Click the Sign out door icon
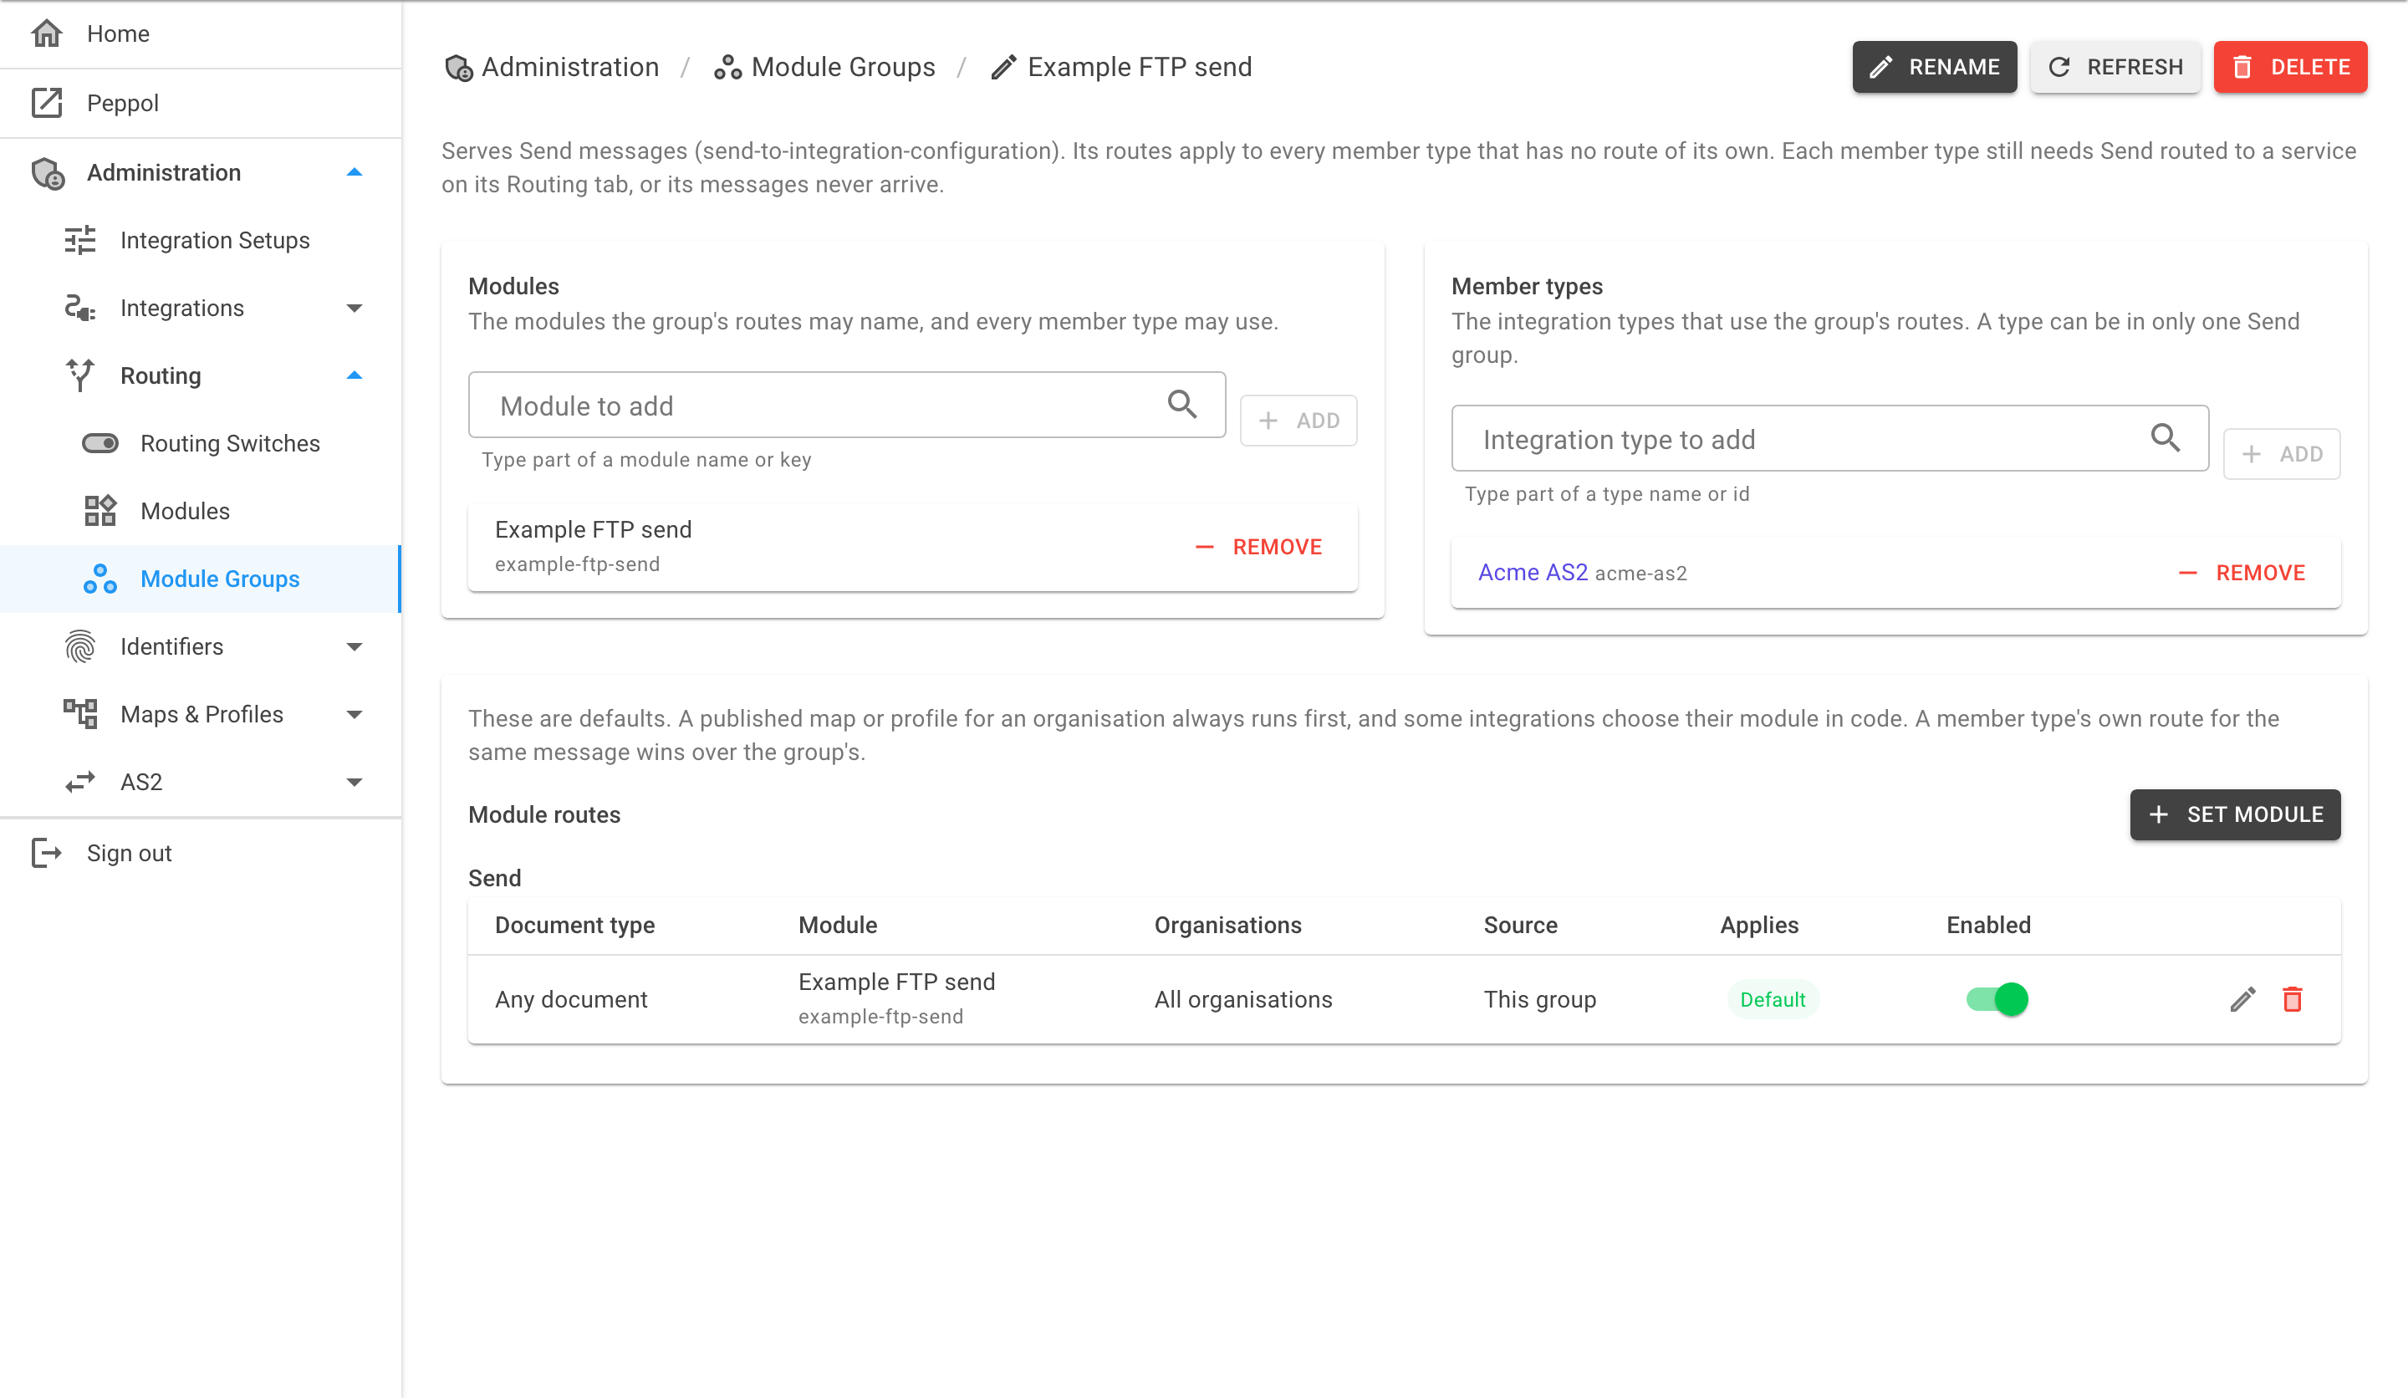Image resolution: width=2408 pixels, height=1398 pixels. [x=46, y=852]
